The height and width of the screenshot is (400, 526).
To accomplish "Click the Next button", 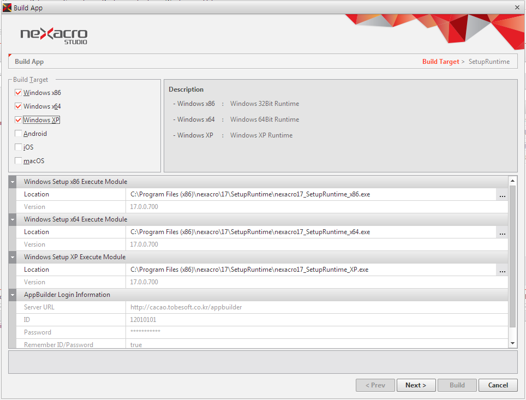I will click(415, 385).
